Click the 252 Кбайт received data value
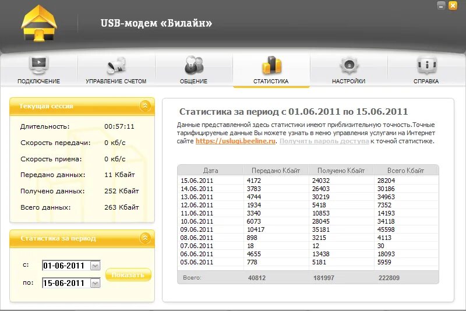This screenshot has width=466, height=311. [x=122, y=191]
